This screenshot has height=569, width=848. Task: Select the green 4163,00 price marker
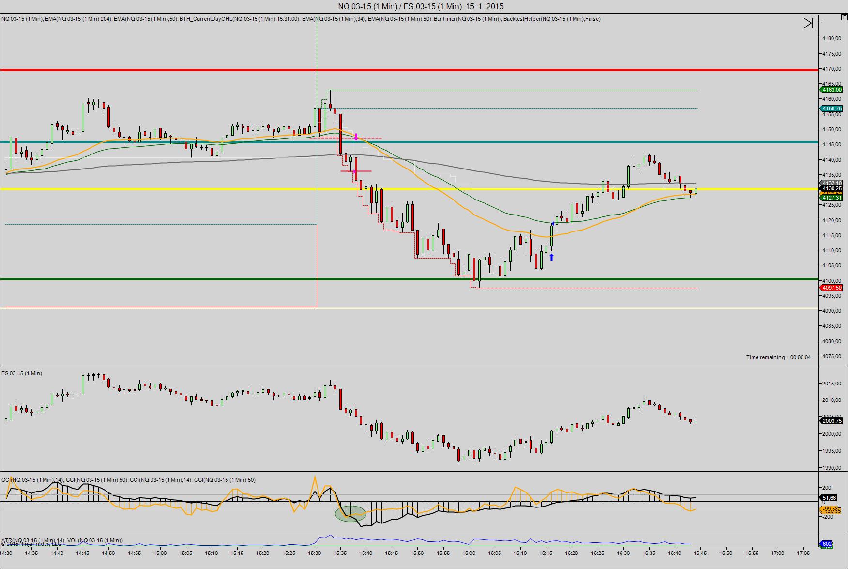point(832,90)
